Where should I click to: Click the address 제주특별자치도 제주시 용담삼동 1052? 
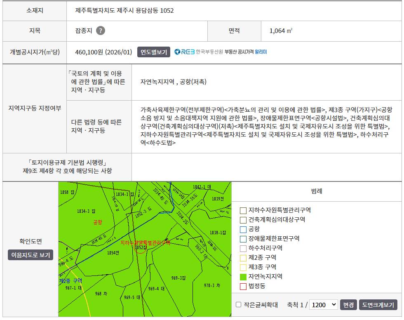(x=124, y=11)
